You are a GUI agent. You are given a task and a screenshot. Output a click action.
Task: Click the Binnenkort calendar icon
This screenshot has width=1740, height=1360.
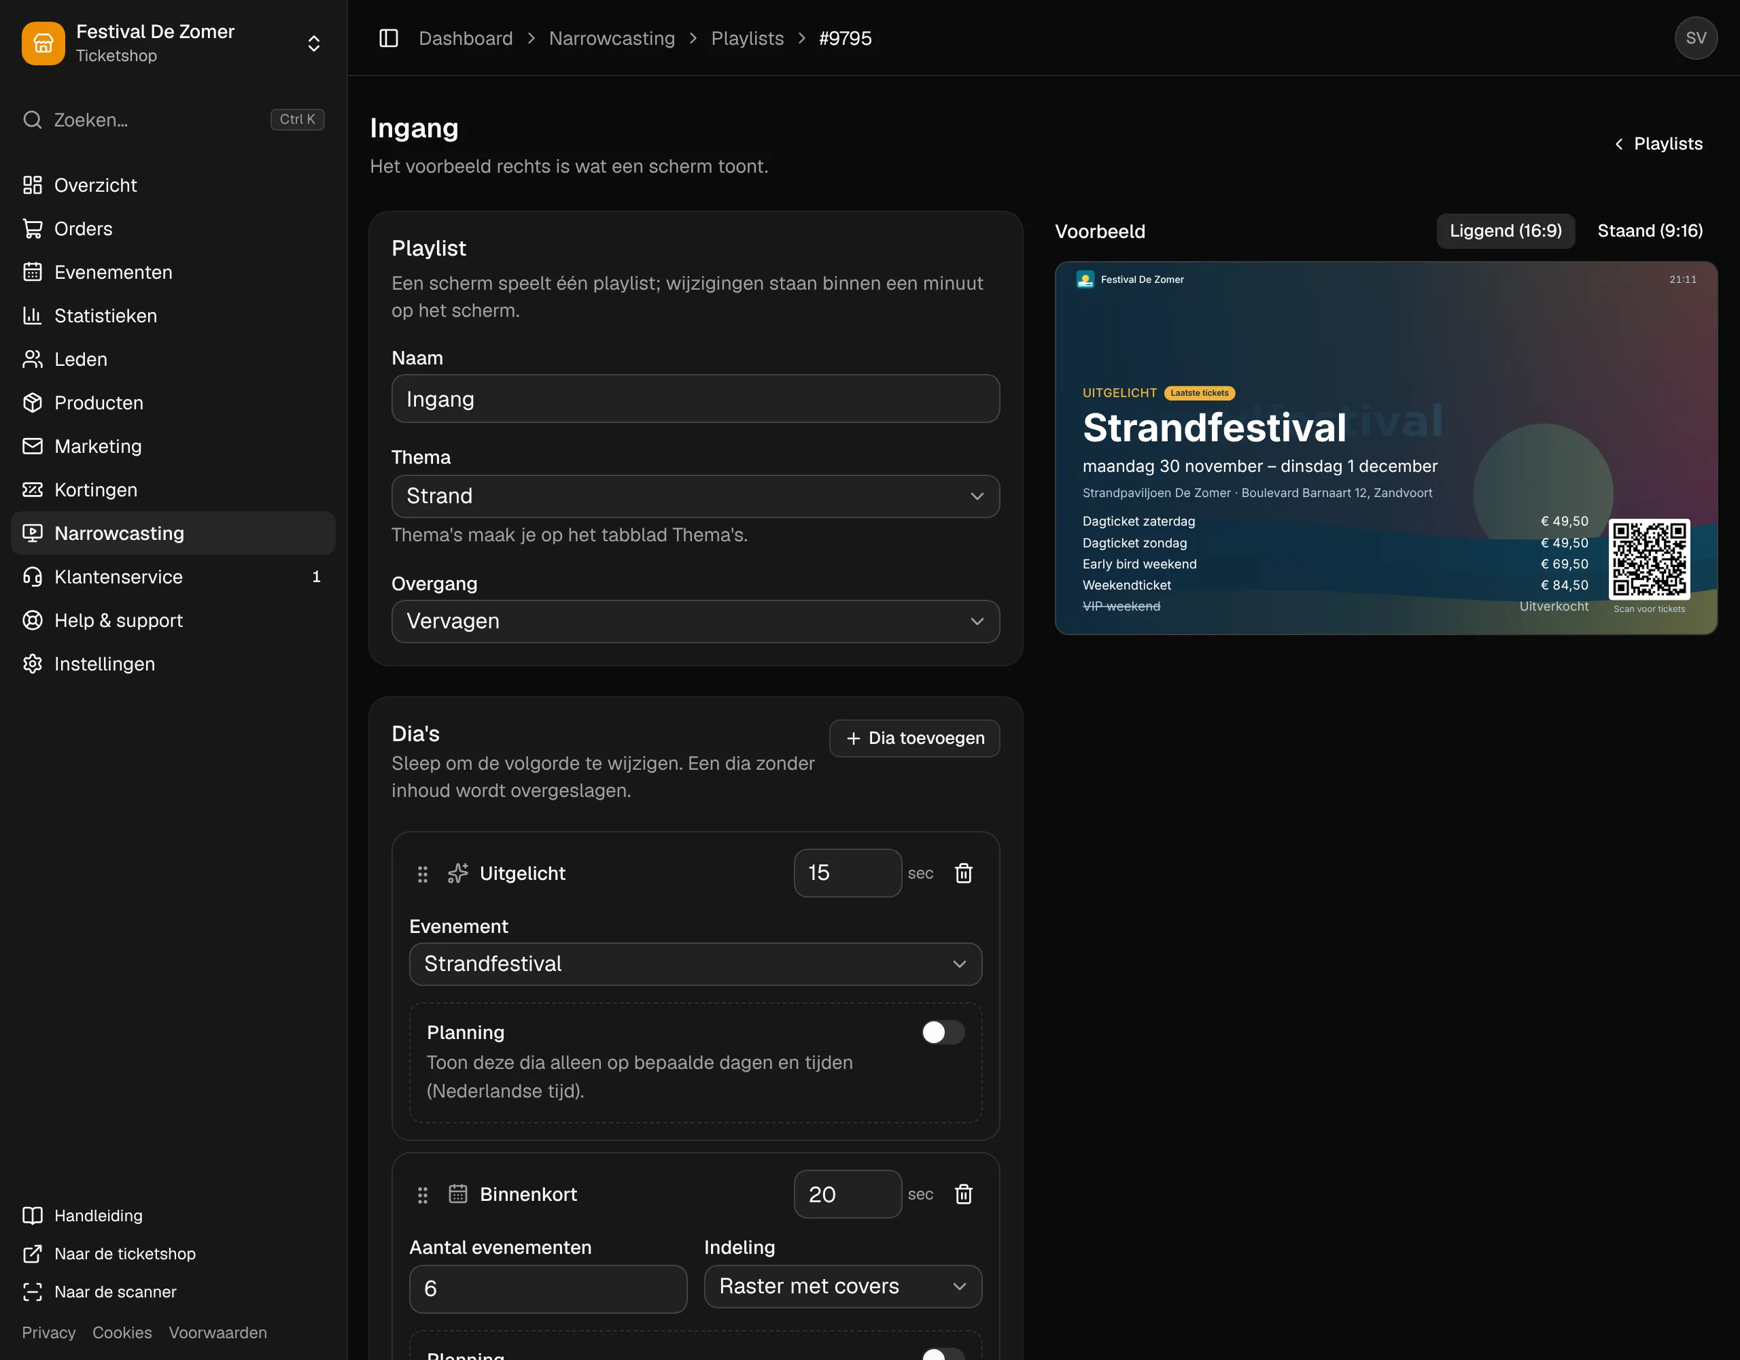point(458,1194)
